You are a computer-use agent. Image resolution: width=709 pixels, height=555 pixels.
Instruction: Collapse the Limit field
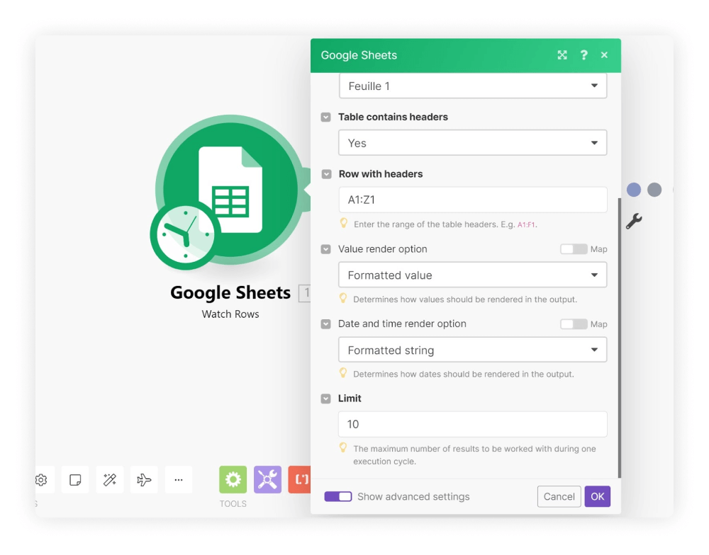pyautogui.click(x=325, y=399)
